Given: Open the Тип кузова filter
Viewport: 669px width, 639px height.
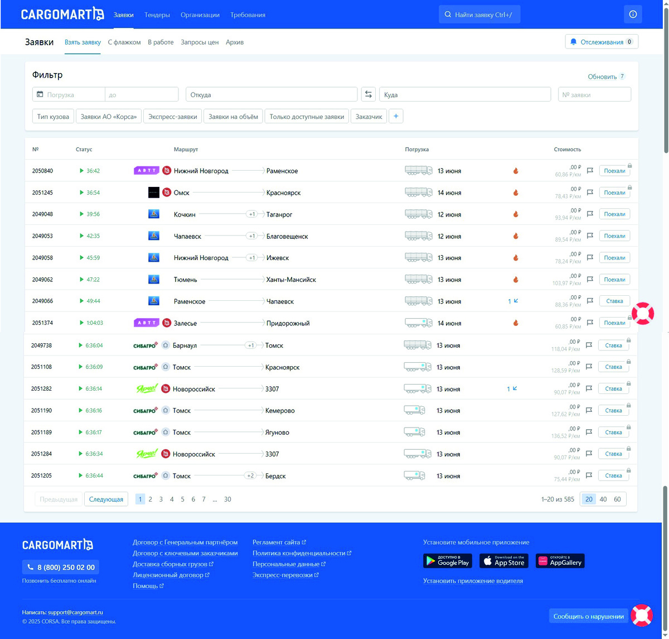Looking at the screenshot, I should (x=53, y=117).
